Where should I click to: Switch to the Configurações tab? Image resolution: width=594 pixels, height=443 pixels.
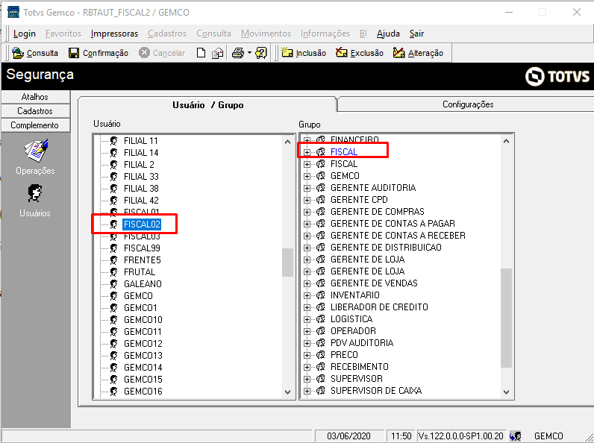click(x=467, y=104)
